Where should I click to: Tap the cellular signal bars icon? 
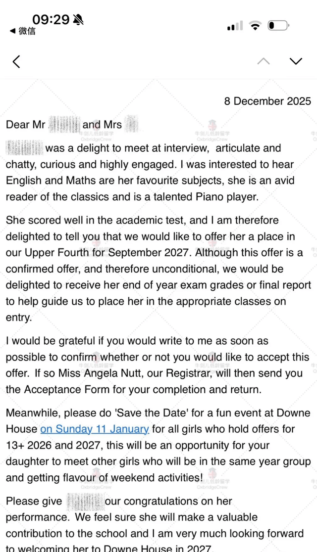pos(235,26)
